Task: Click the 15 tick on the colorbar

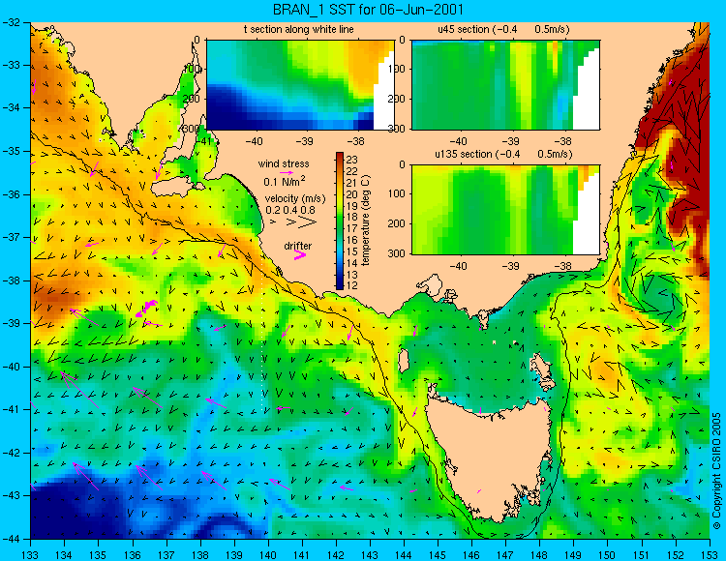Action: tap(352, 251)
